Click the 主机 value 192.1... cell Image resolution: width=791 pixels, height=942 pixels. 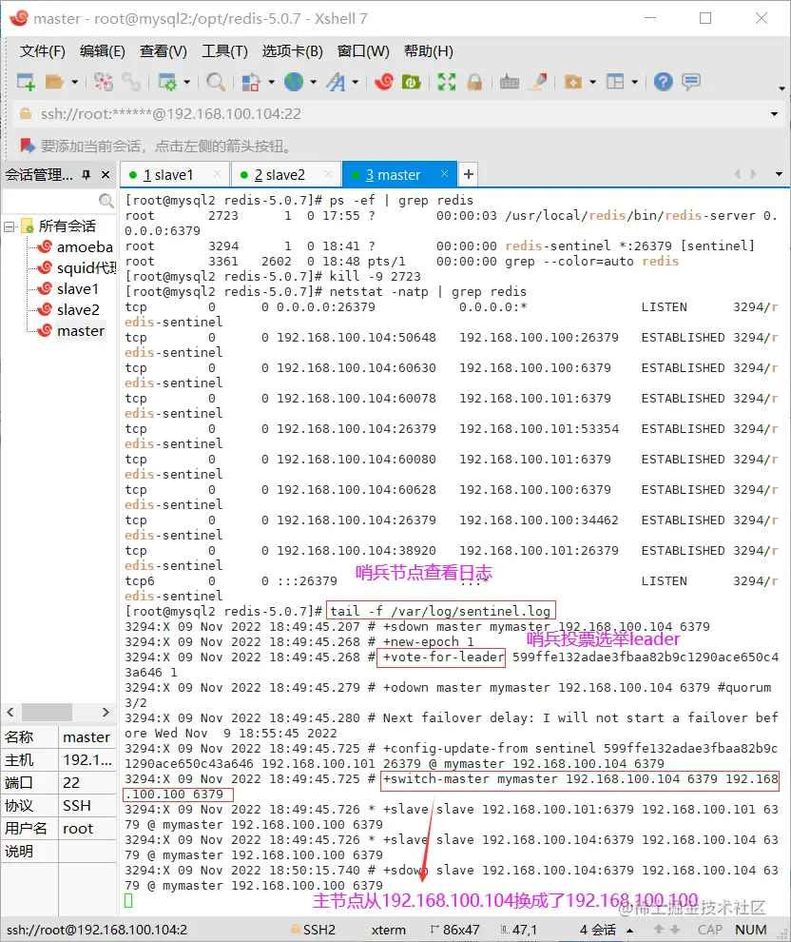click(x=87, y=760)
